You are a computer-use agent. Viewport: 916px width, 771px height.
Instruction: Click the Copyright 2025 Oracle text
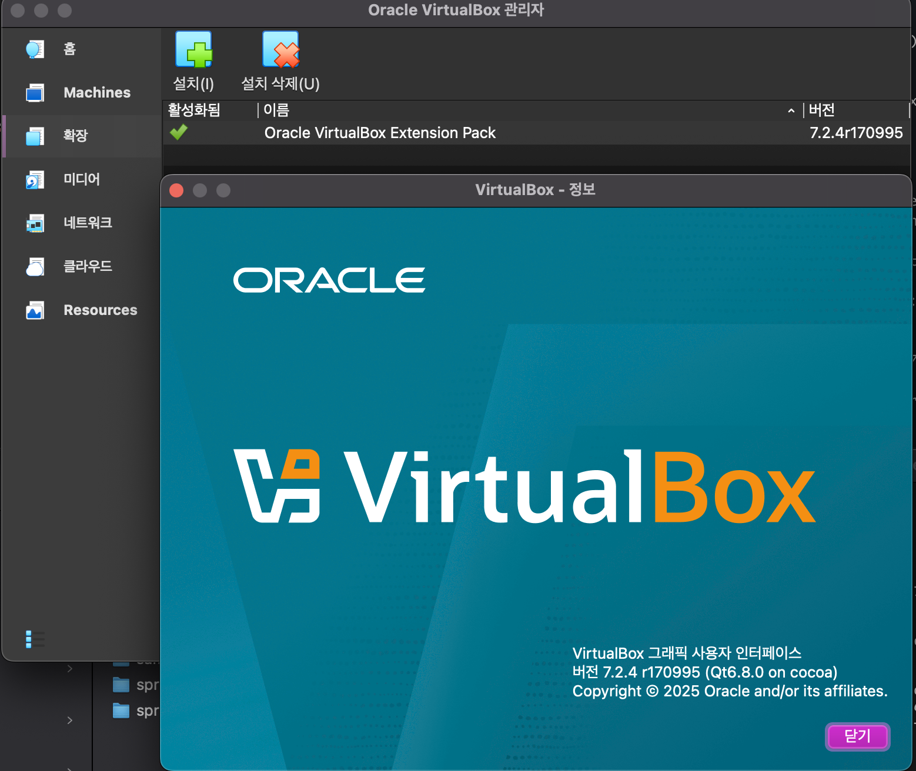pyautogui.click(x=730, y=690)
